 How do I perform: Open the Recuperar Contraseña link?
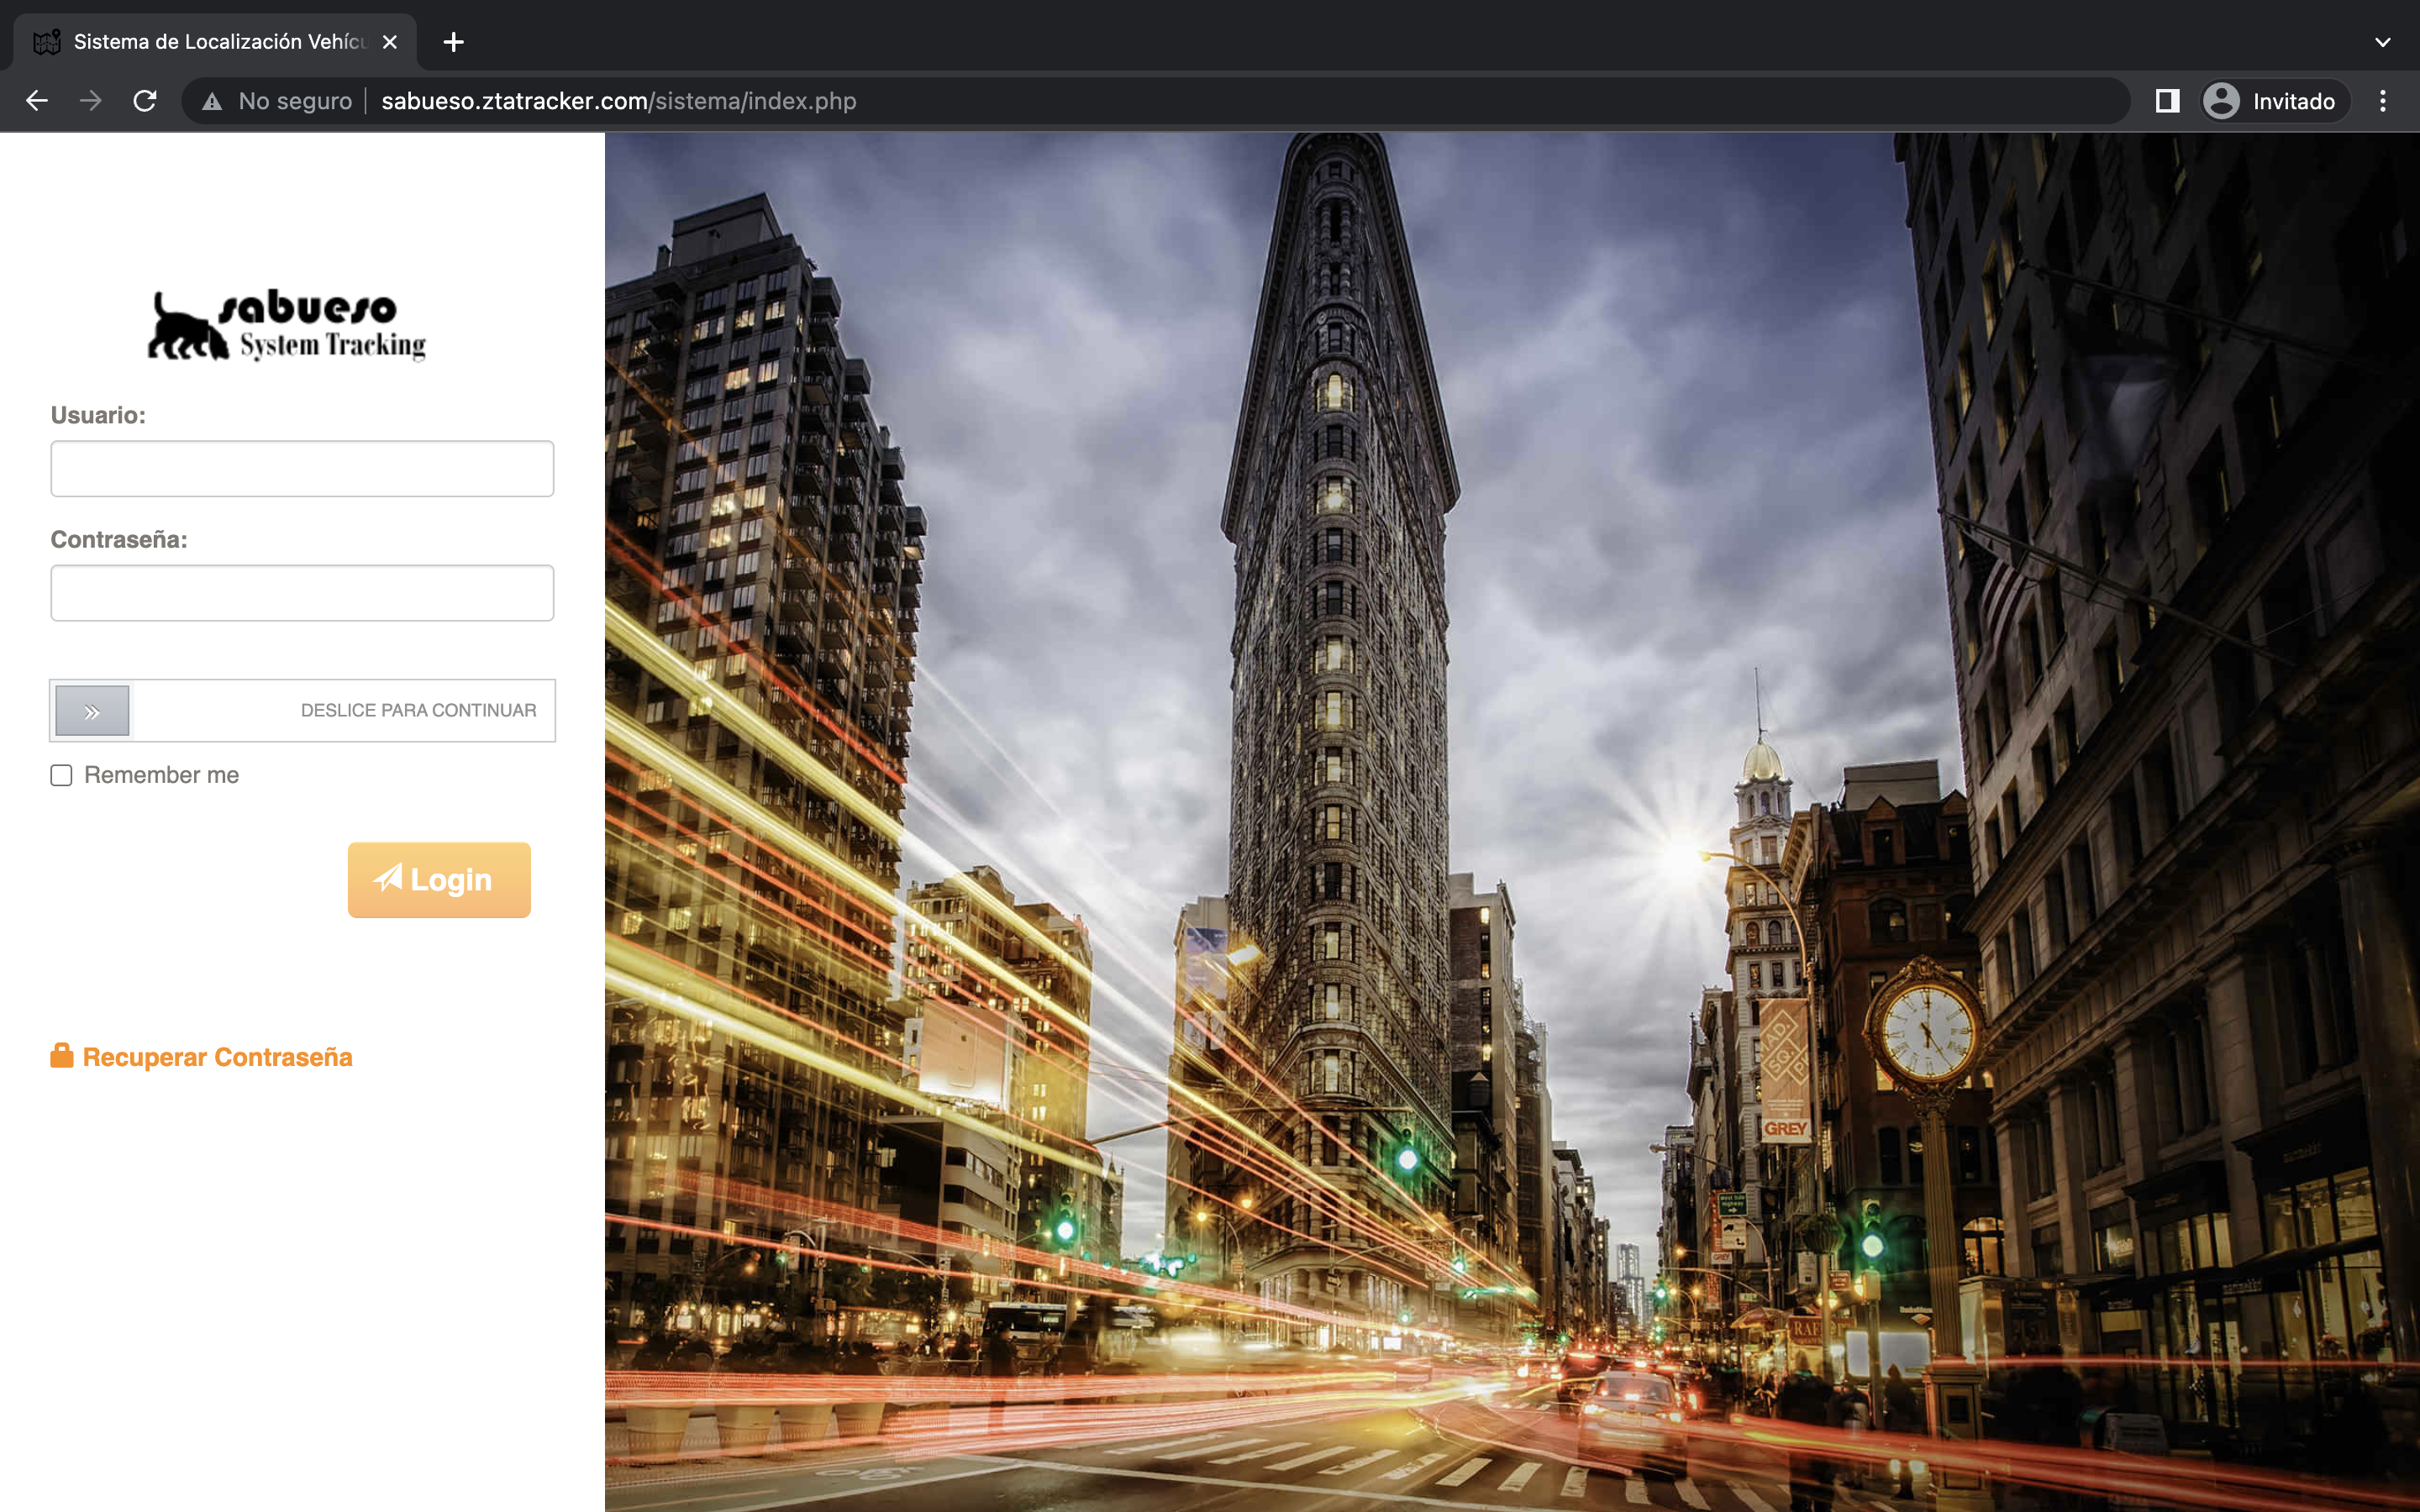pos(217,1057)
